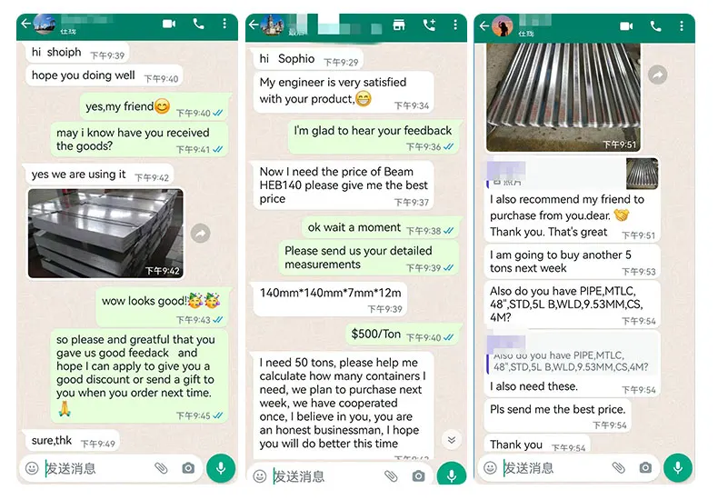This screenshot has height=500, width=718.
Task: Tap attachment paperclip in left chat
Action: tap(161, 468)
